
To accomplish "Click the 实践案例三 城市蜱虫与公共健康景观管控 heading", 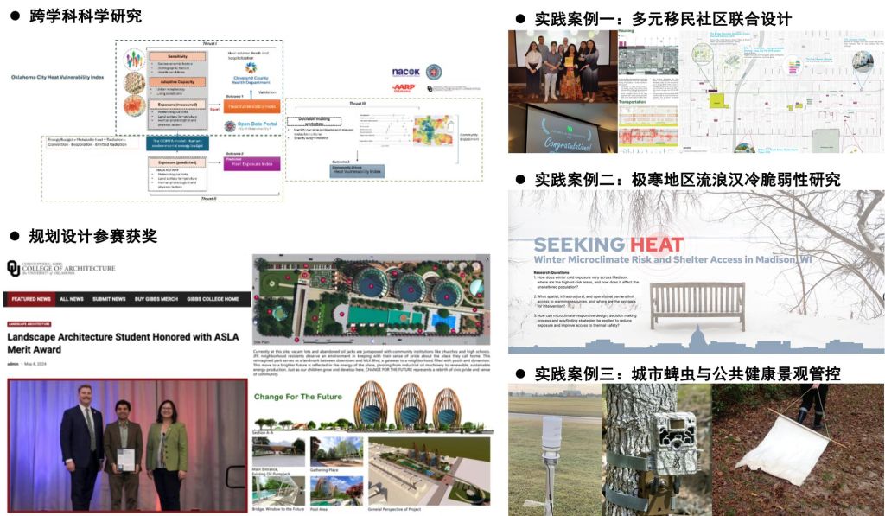I will pyautogui.click(x=687, y=373).
